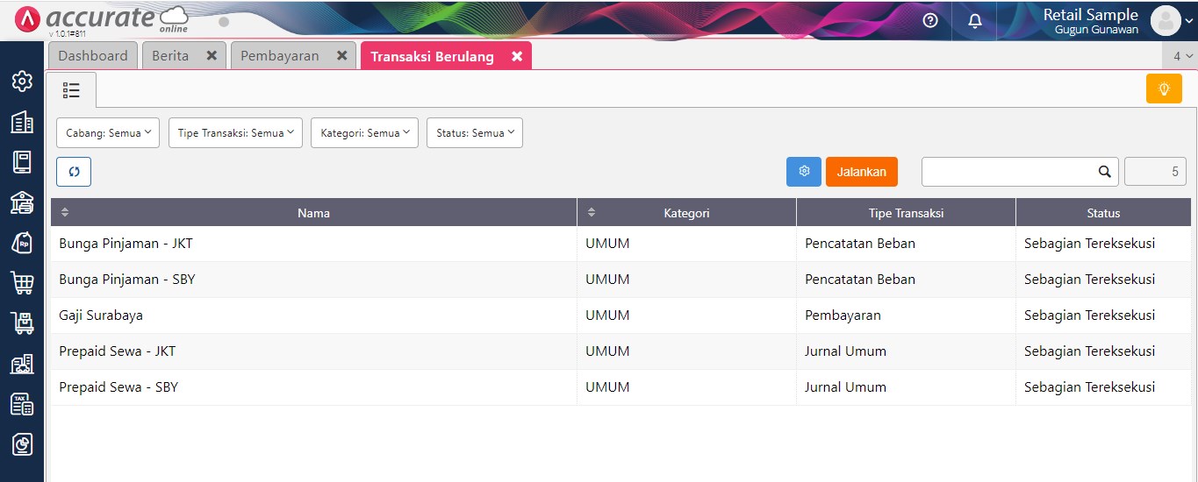This screenshot has width=1198, height=482.
Task: Expand the Status: Semua filter
Action: click(x=475, y=133)
